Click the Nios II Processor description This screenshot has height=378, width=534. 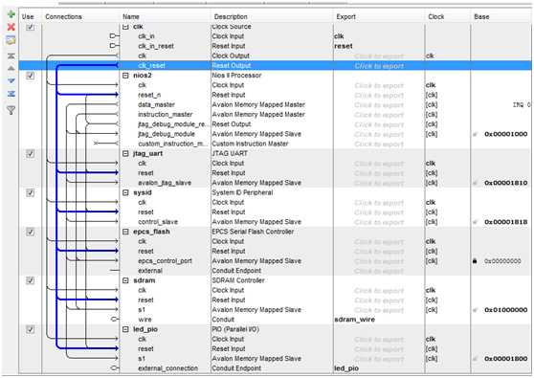click(236, 76)
